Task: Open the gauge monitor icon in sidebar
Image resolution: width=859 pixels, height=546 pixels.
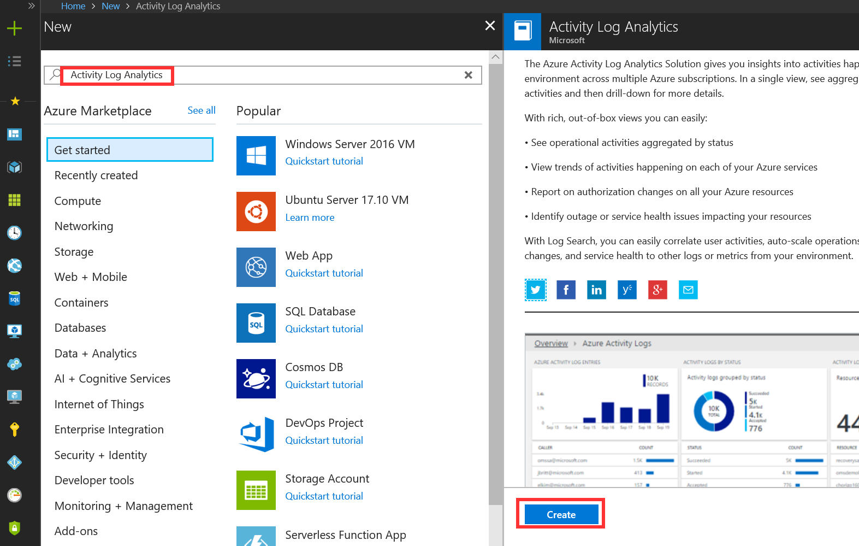Action: tap(15, 495)
